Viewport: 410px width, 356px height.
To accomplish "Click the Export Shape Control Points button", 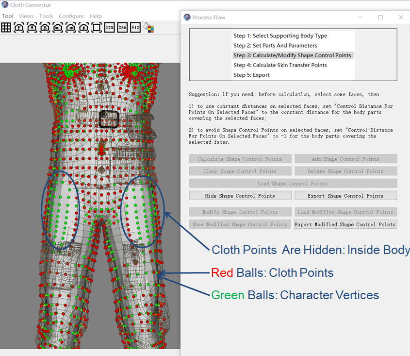I will point(345,196).
